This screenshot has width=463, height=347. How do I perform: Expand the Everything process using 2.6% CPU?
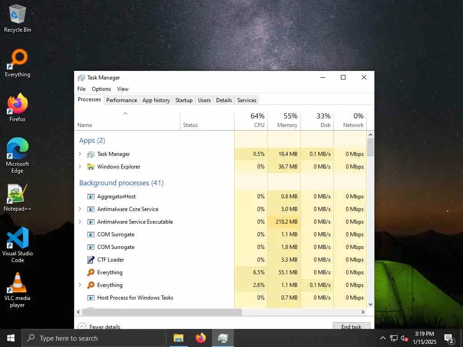(80, 285)
